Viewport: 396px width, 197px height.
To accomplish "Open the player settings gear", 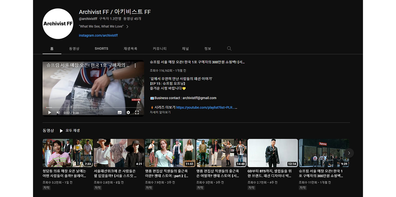I will (128, 113).
